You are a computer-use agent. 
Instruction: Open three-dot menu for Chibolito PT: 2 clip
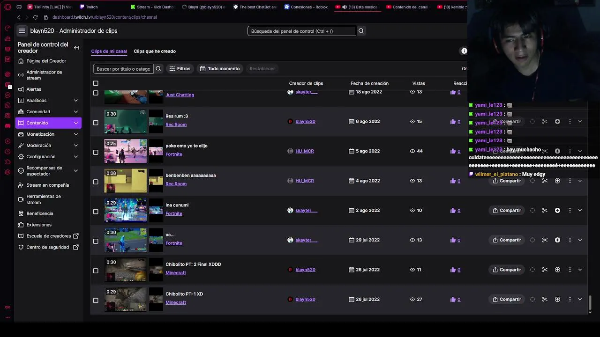pos(570,270)
